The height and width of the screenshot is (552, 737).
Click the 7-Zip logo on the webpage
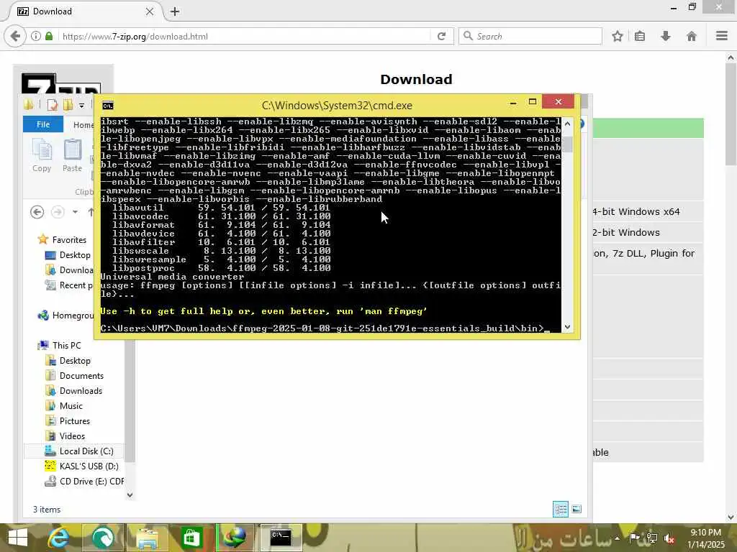62,83
